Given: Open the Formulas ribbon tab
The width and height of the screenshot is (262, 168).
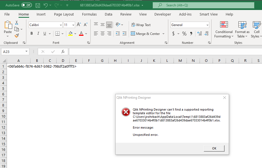Looking at the screenshot, I should pyautogui.click(x=89, y=14).
